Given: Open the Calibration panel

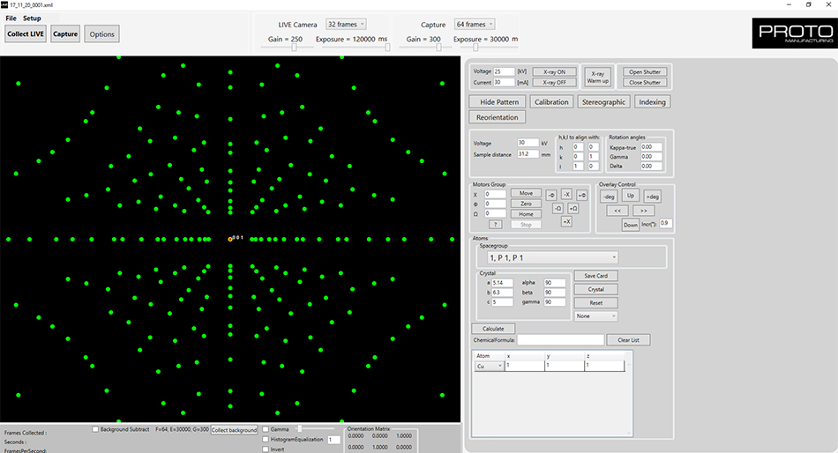Looking at the screenshot, I should pos(551,102).
